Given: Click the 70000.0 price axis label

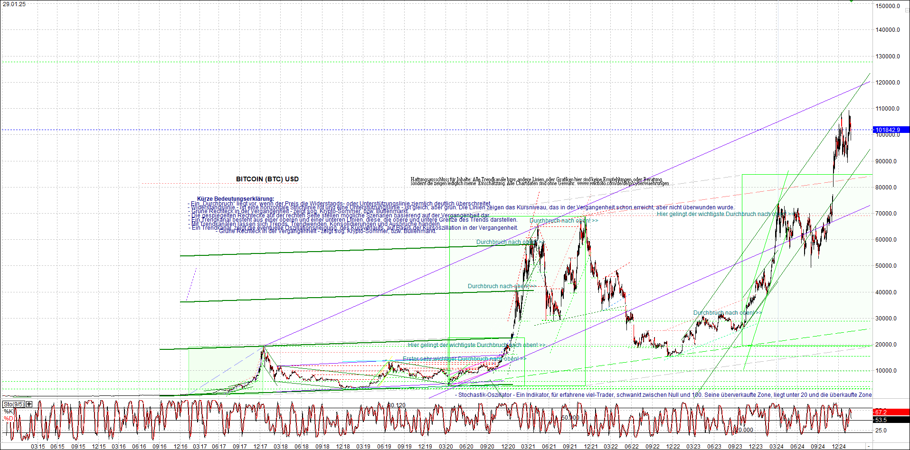Looking at the screenshot, I should click(x=886, y=214).
